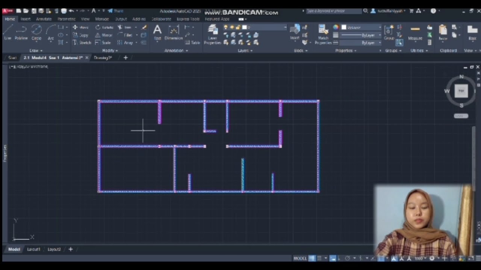Click the Fillet tool
Screen dimensions: 481x270
point(125,35)
